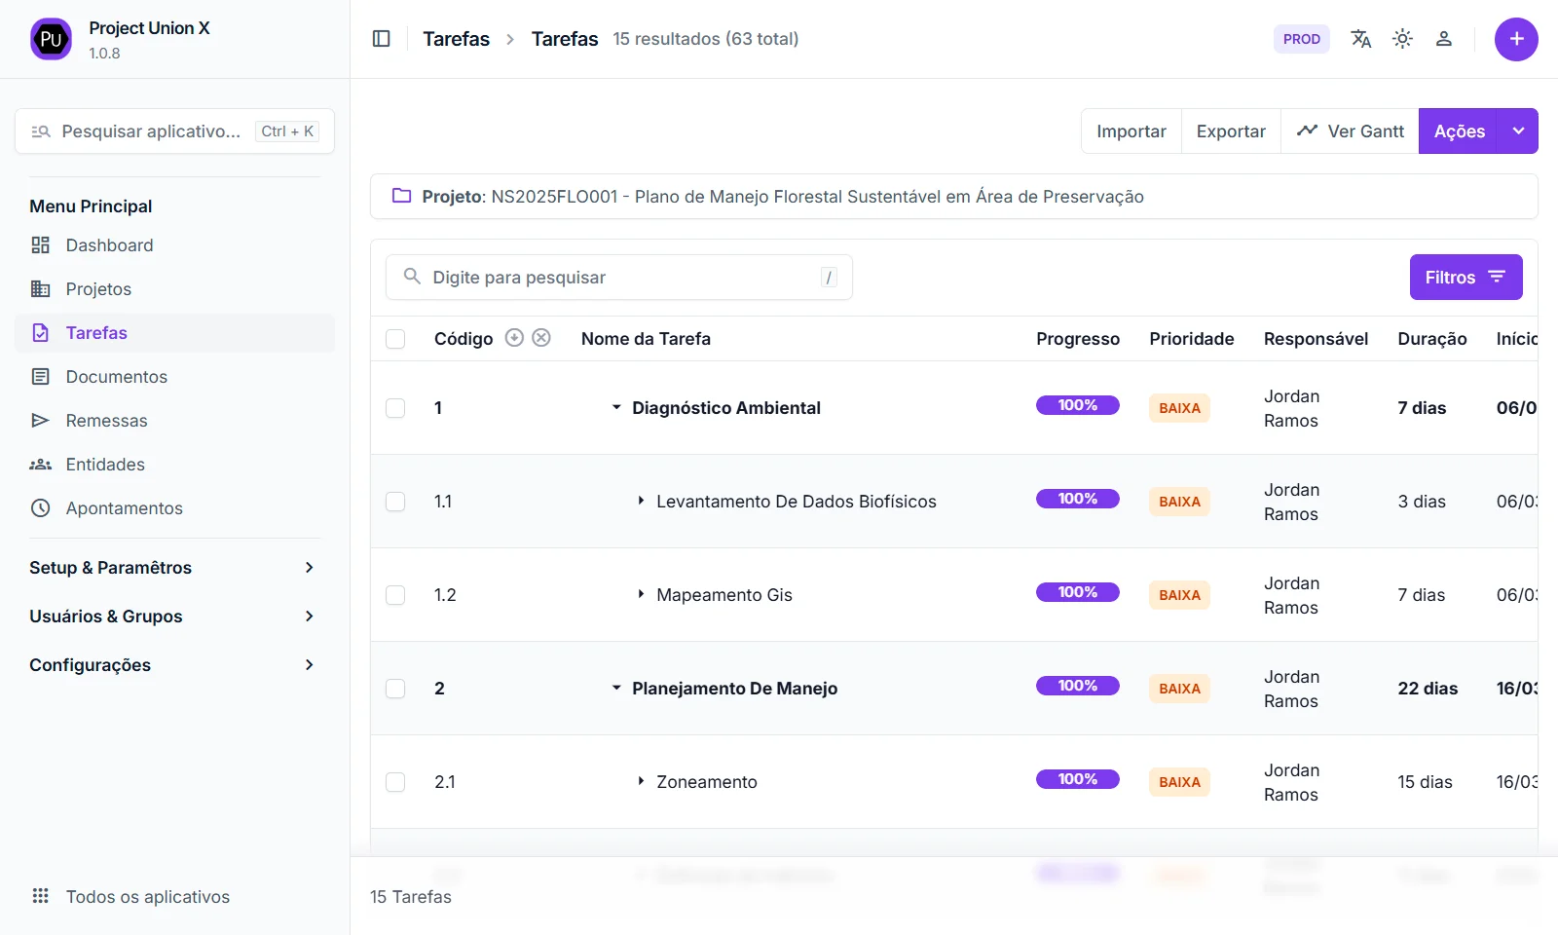This screenshot has width=1558, height=935.
Task: Select all rows with the header checkbox
Action: 395,339
